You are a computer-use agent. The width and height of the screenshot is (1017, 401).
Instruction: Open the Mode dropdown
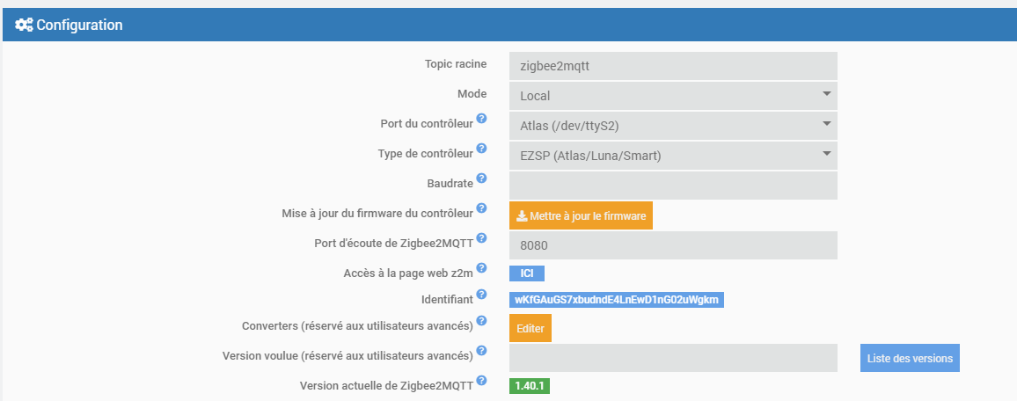coord(673,95)
